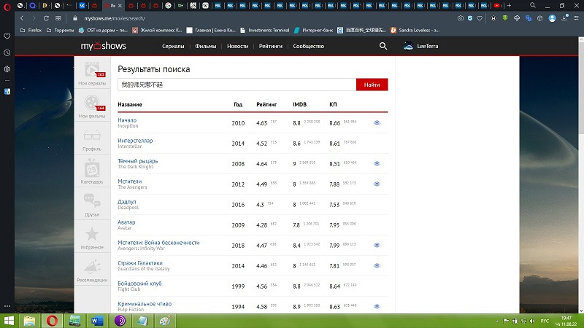This screenshot has width=584, height=328.
Task: Open the Новости menu
Action: 238,46
